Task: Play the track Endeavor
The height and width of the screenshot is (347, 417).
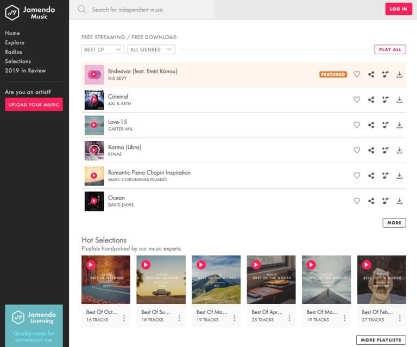Action: (94, 74)
